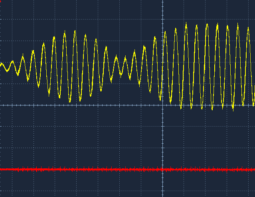The width and height of the screenshot is (255, 197).
Task: Click where the vertical axis crosses the red trace
Action: click(x=163, y=169)
